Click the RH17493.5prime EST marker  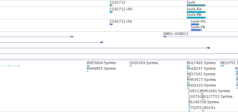point(188,66)
